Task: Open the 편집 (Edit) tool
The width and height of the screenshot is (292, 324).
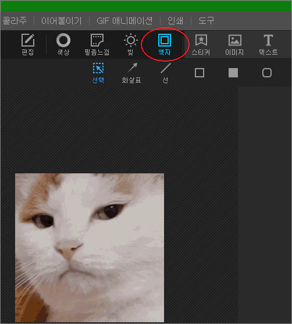Action: click(x=28, y=44)
